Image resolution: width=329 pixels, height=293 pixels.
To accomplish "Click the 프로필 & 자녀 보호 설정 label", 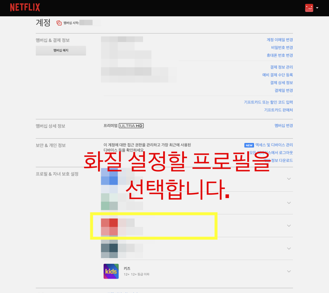I will click(x=57, y=174).
